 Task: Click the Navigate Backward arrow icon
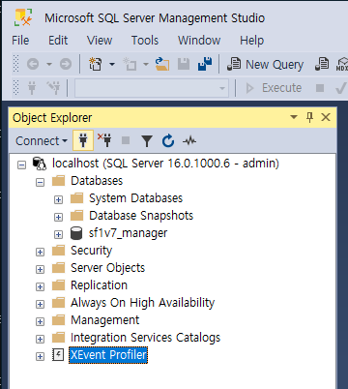(x=33, y=64)
